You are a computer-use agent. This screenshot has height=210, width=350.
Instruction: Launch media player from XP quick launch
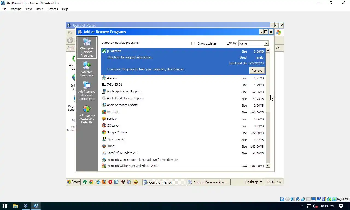click(x=129, y=182)
